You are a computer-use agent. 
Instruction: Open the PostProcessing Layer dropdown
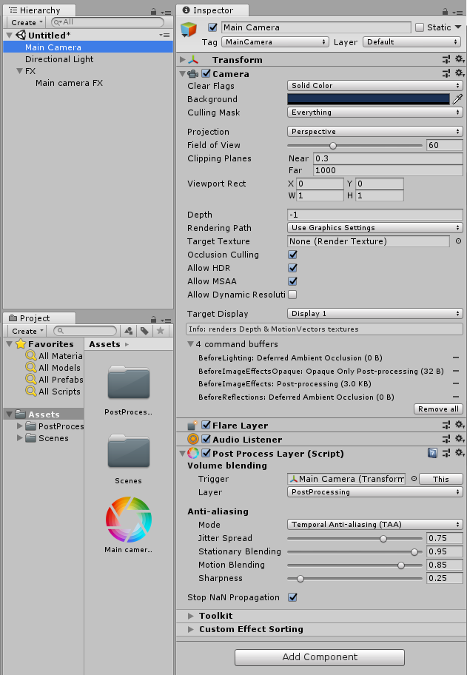pos(375,492)
